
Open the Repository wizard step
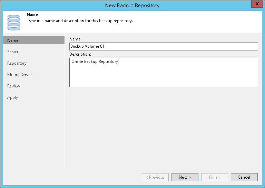pos(17,63)
